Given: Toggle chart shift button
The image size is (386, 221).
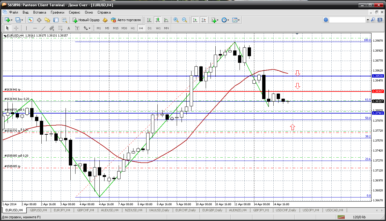Looking at the screenshot, I should pyautogui.click(x=204, y=20).
